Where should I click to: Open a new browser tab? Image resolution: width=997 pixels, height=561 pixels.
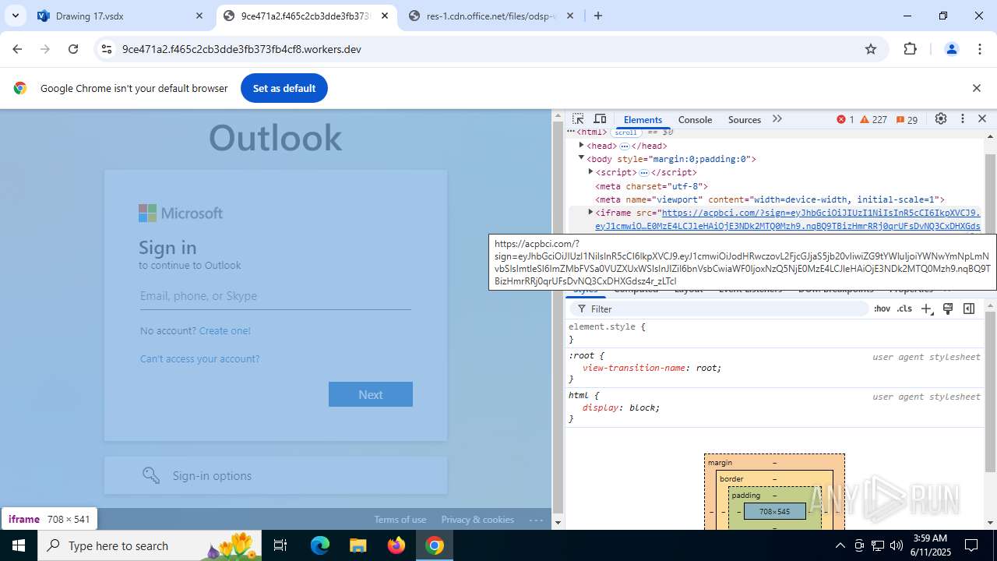pyautogui.click(x=597, y=16)
